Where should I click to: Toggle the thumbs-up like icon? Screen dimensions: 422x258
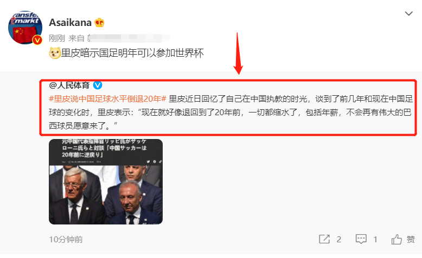point(397,239)
